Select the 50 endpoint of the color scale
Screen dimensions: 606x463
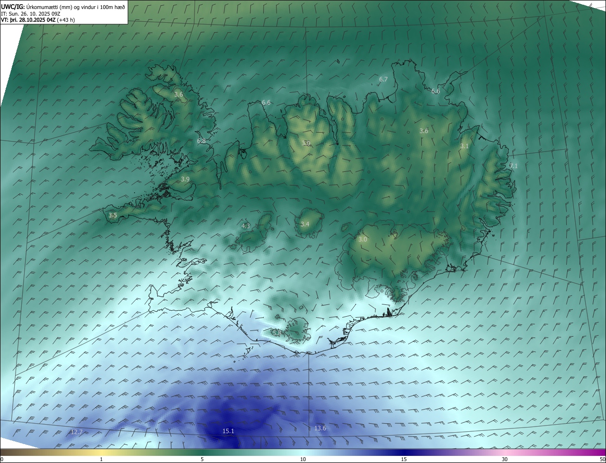(602, 459)
